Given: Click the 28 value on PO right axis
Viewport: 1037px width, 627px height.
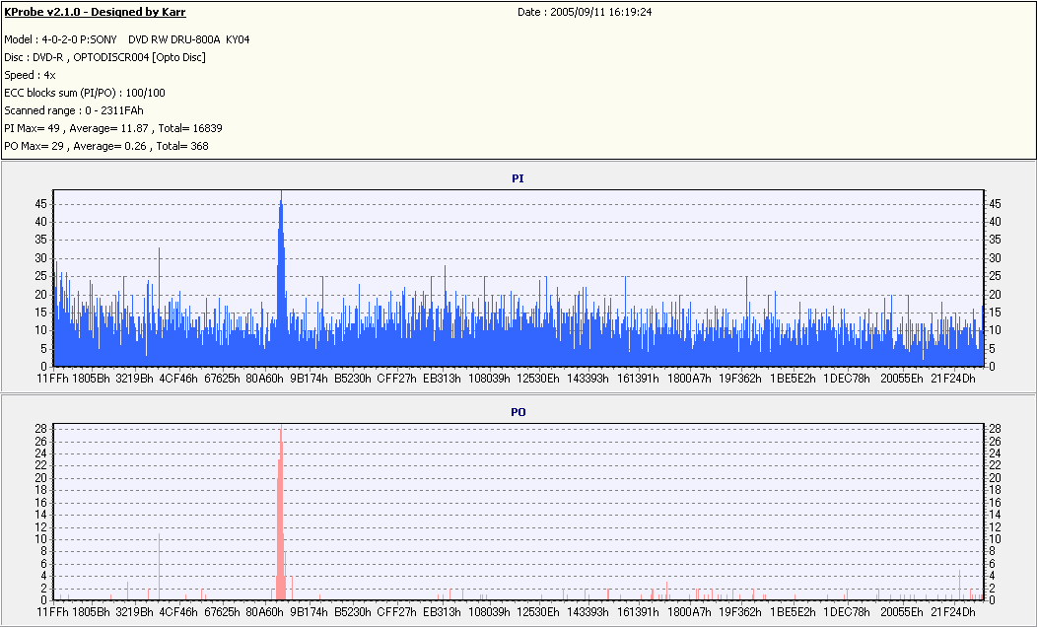Looking at the screenshot, I should point(995,429).
